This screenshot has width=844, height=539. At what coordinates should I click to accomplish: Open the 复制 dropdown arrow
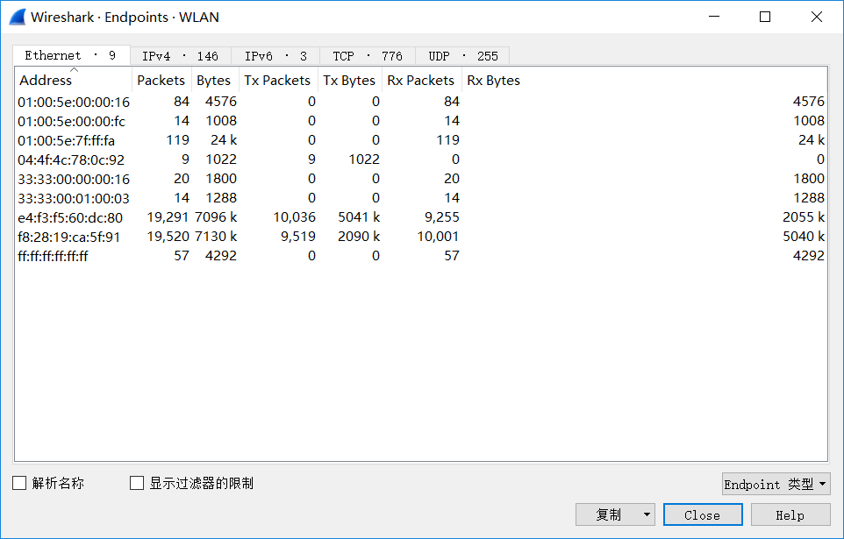(x=647, y=514)
